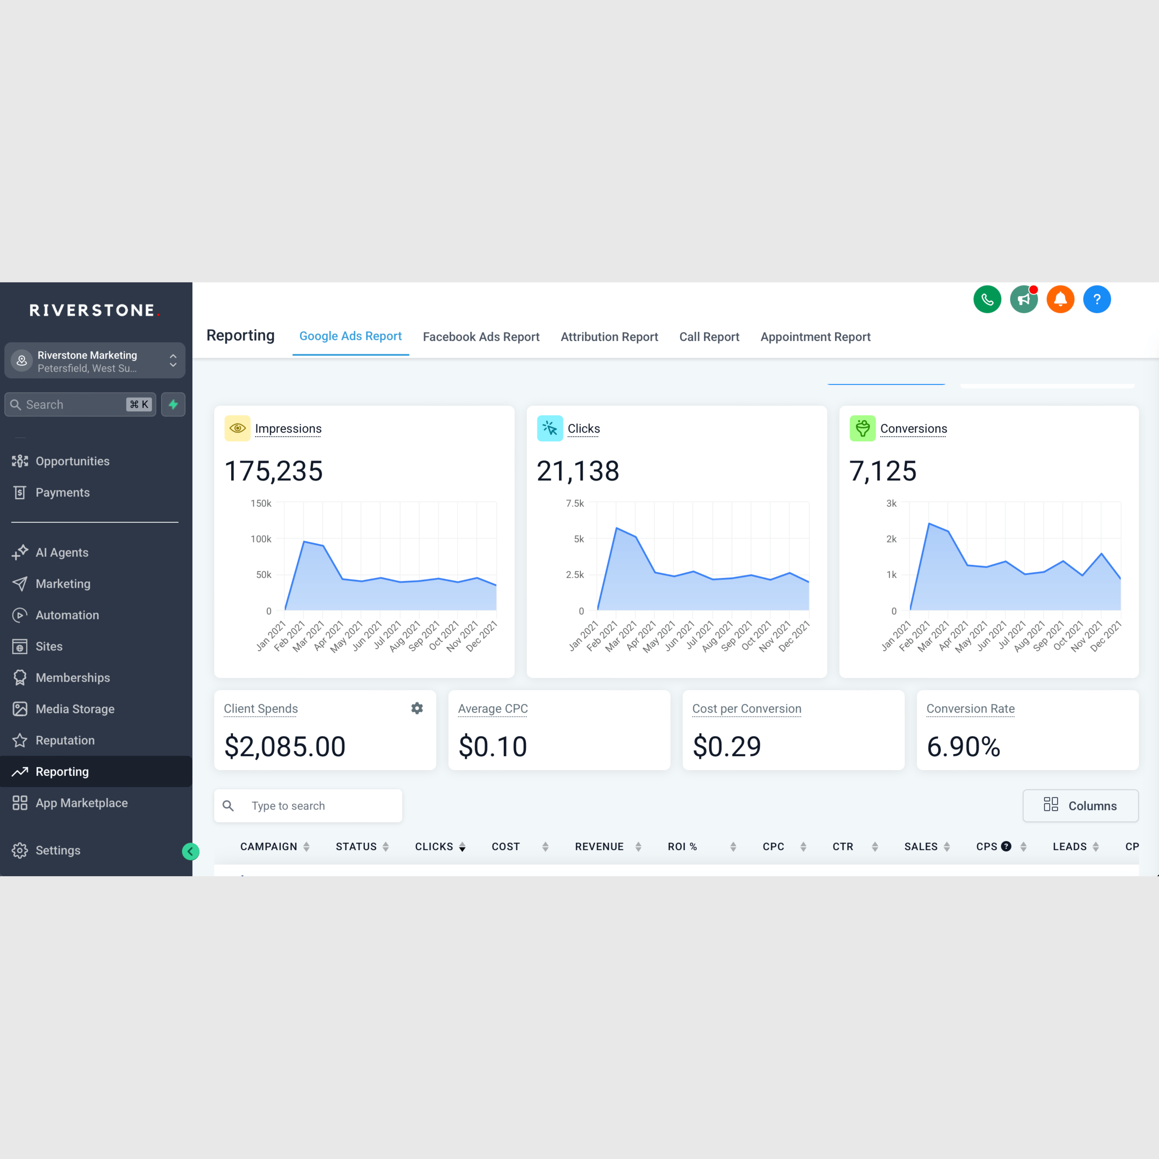Sort table by Clicks column
This screenshot has height=1159, width=1159.
point(462,847)
